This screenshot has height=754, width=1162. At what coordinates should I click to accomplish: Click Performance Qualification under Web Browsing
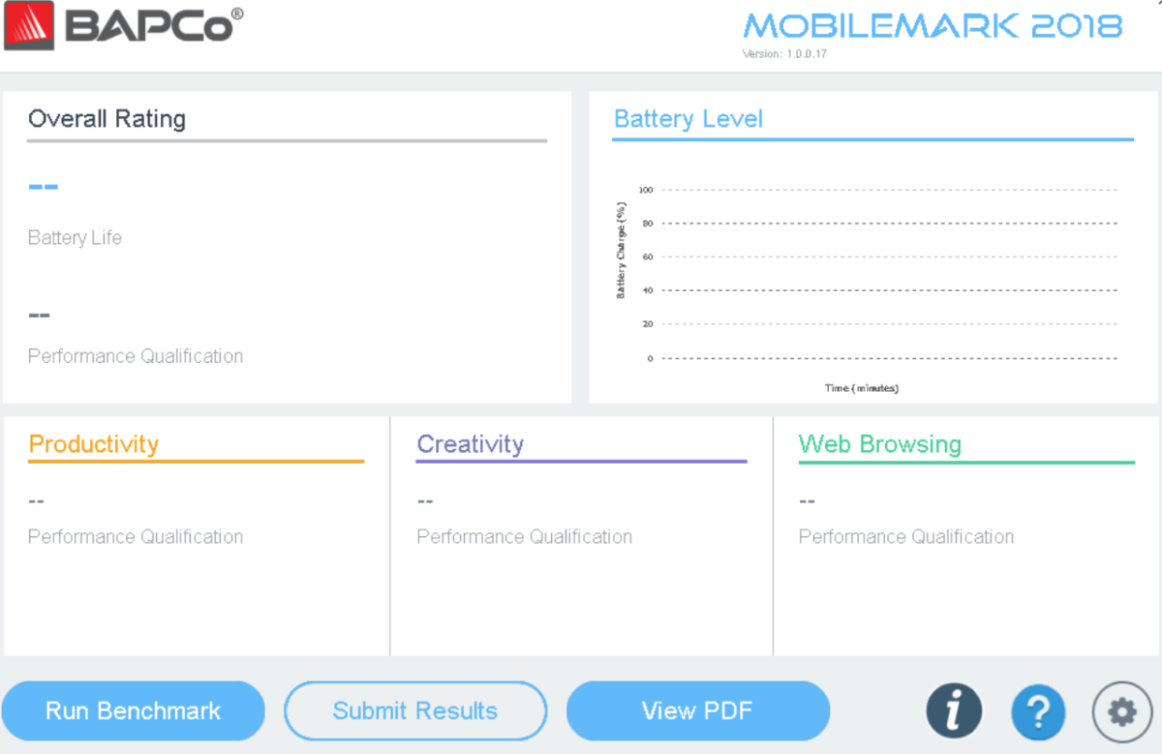906,536
